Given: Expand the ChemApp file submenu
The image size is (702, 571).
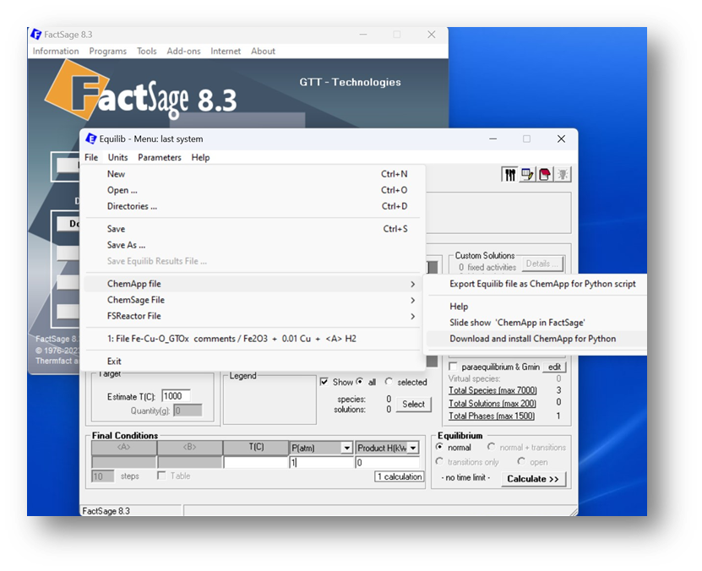Looking at the screenshot, I should (x=252, y=284).
